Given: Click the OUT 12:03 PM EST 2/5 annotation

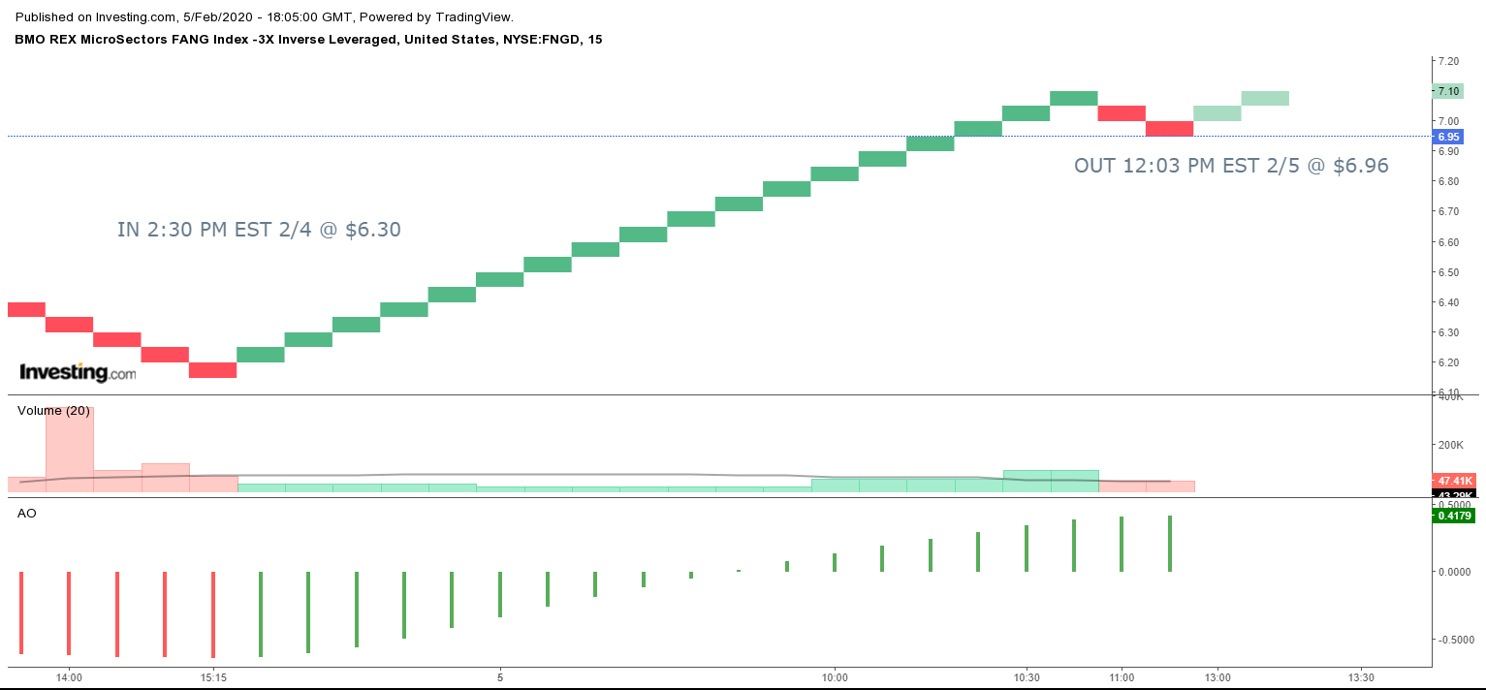Looking at the screenshot, I should point(1231,166).
